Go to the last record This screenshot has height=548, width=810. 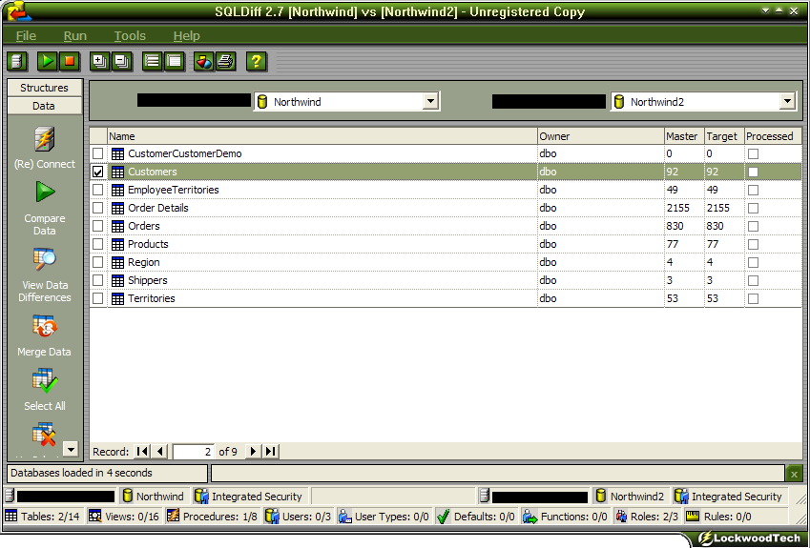(271, 452)
